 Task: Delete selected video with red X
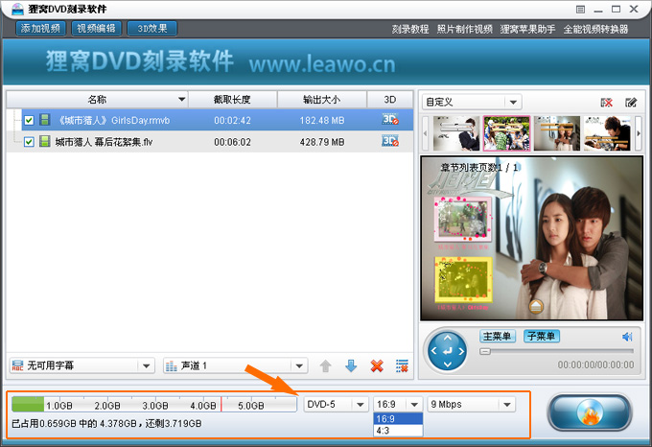coord(377,365)
